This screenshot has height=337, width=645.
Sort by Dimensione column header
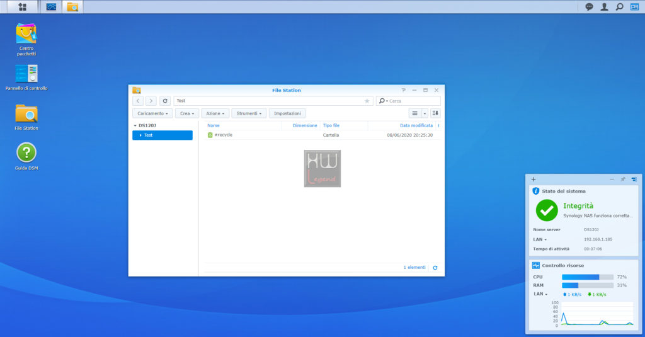click(305, 125)
